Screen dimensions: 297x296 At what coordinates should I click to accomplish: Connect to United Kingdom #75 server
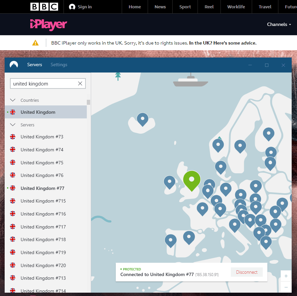click(46, 163)
